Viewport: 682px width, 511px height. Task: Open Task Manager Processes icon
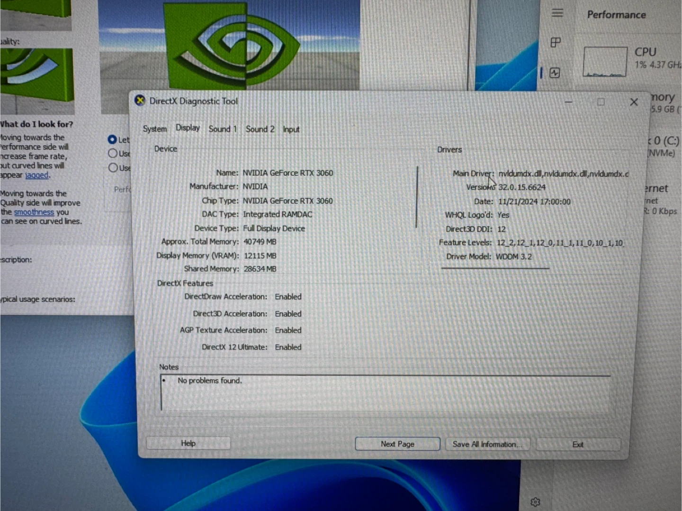click(x=556, y=43)
